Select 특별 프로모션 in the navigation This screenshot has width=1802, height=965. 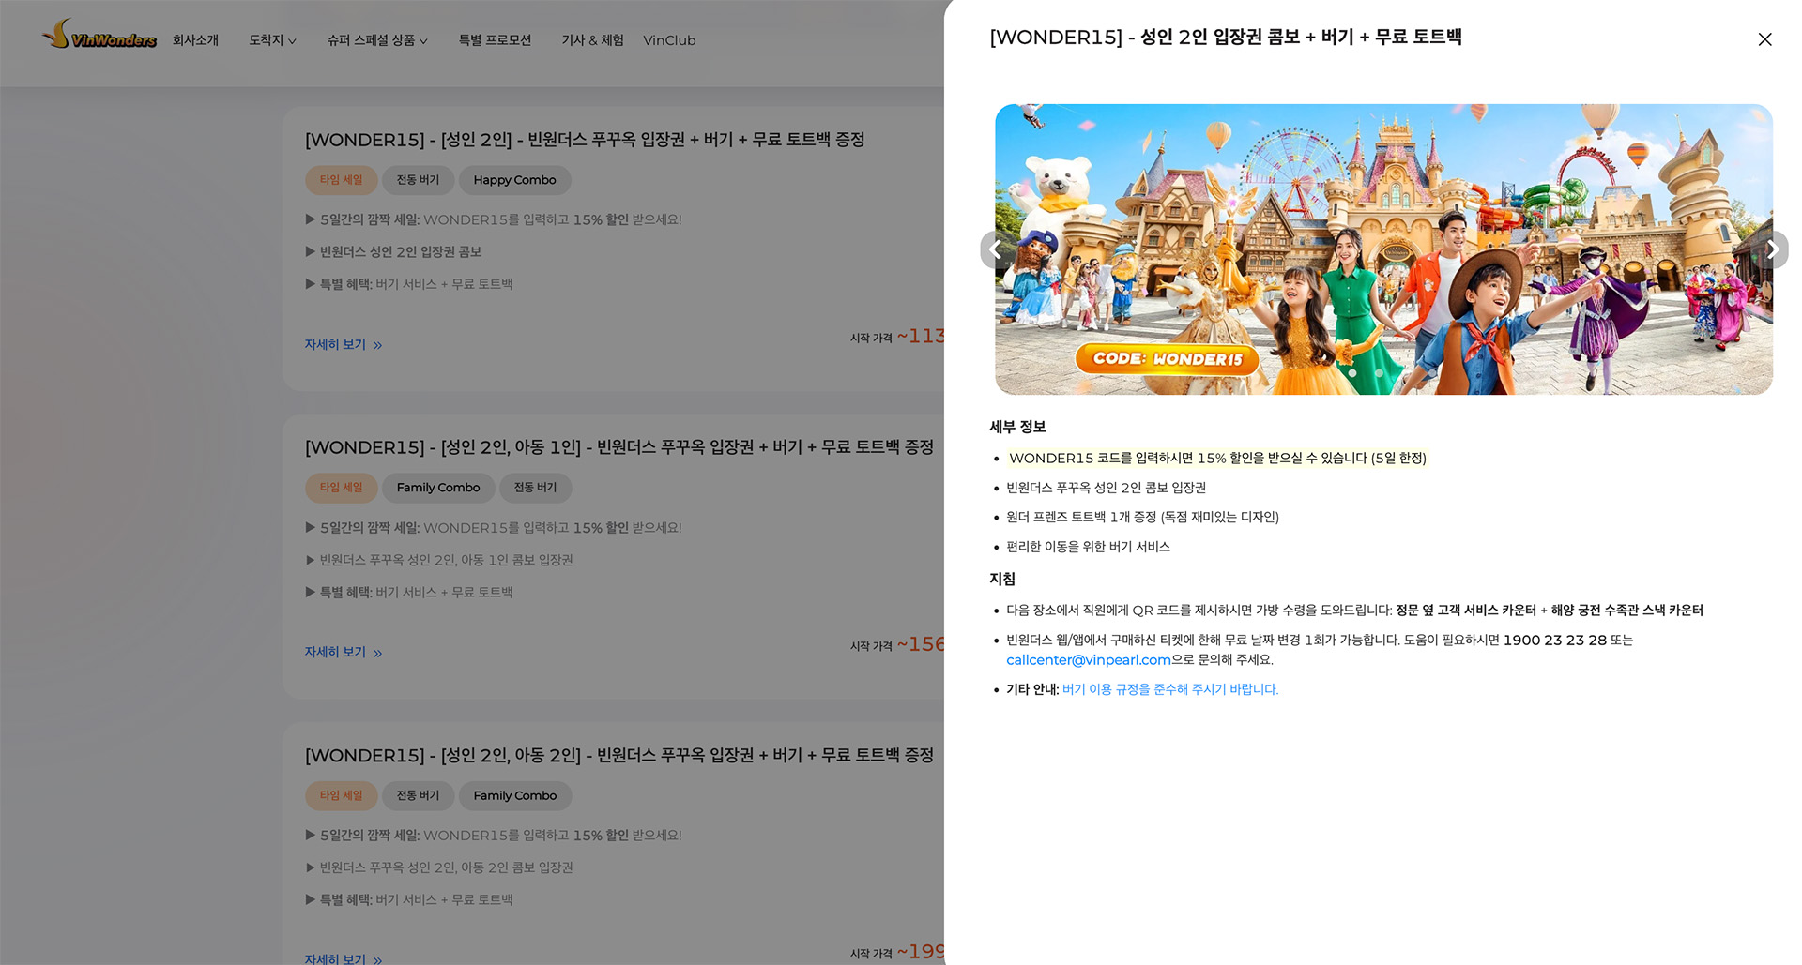[x=496, y=40]
